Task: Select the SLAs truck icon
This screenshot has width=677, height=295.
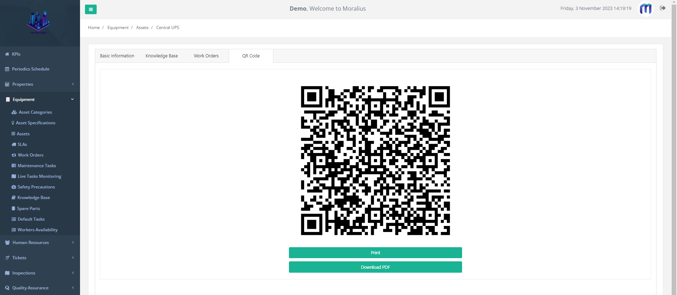Action: click(14, 144)
